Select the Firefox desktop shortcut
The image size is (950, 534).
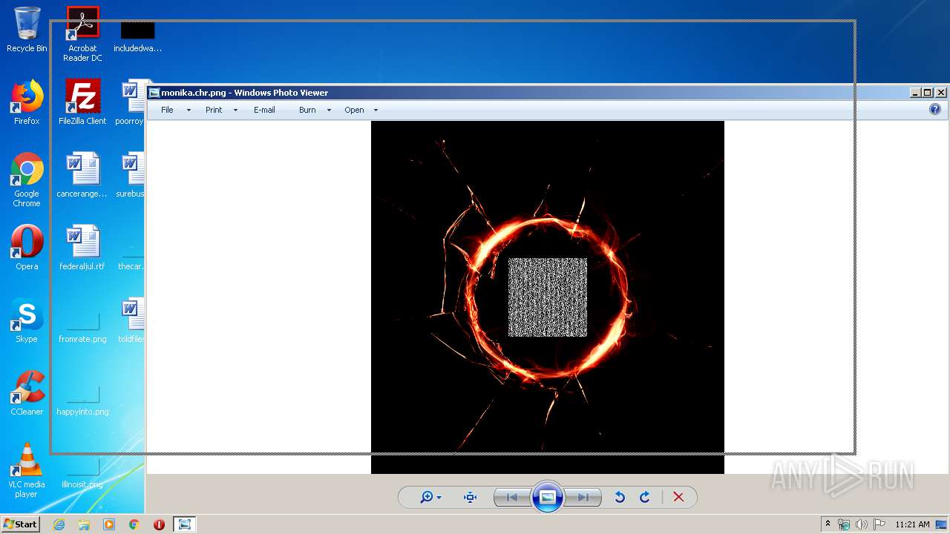(27, 103)
